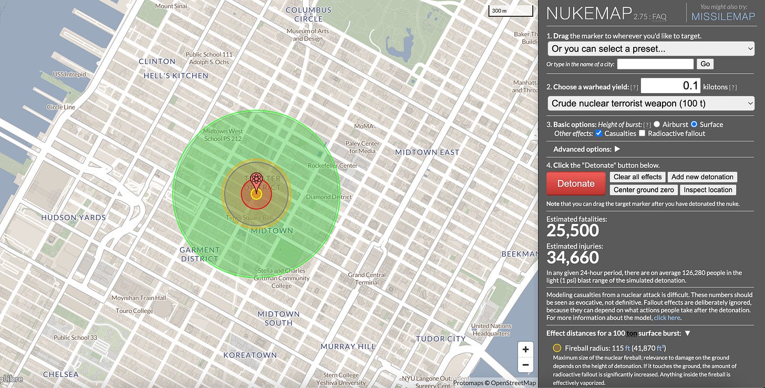
Task: Click the OpenStreetMap attribution link
Action: click(513, 383)
